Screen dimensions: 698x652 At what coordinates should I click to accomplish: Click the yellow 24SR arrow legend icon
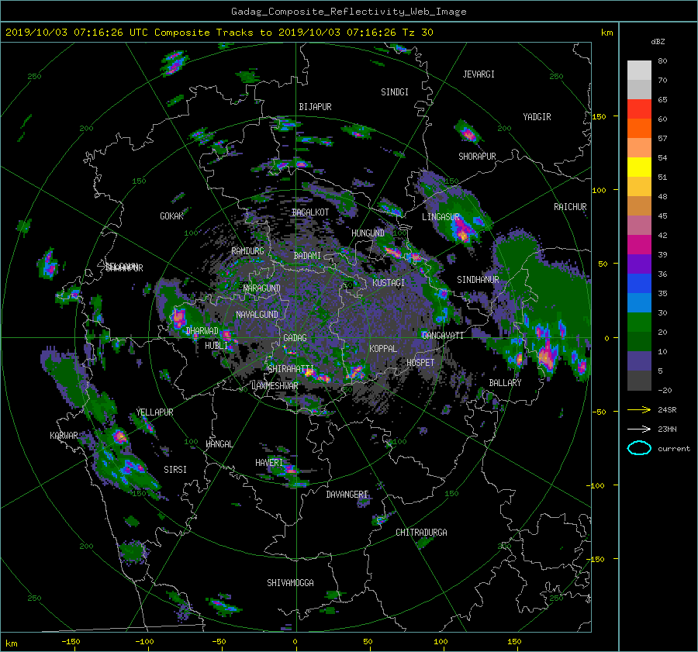point(639,409)
